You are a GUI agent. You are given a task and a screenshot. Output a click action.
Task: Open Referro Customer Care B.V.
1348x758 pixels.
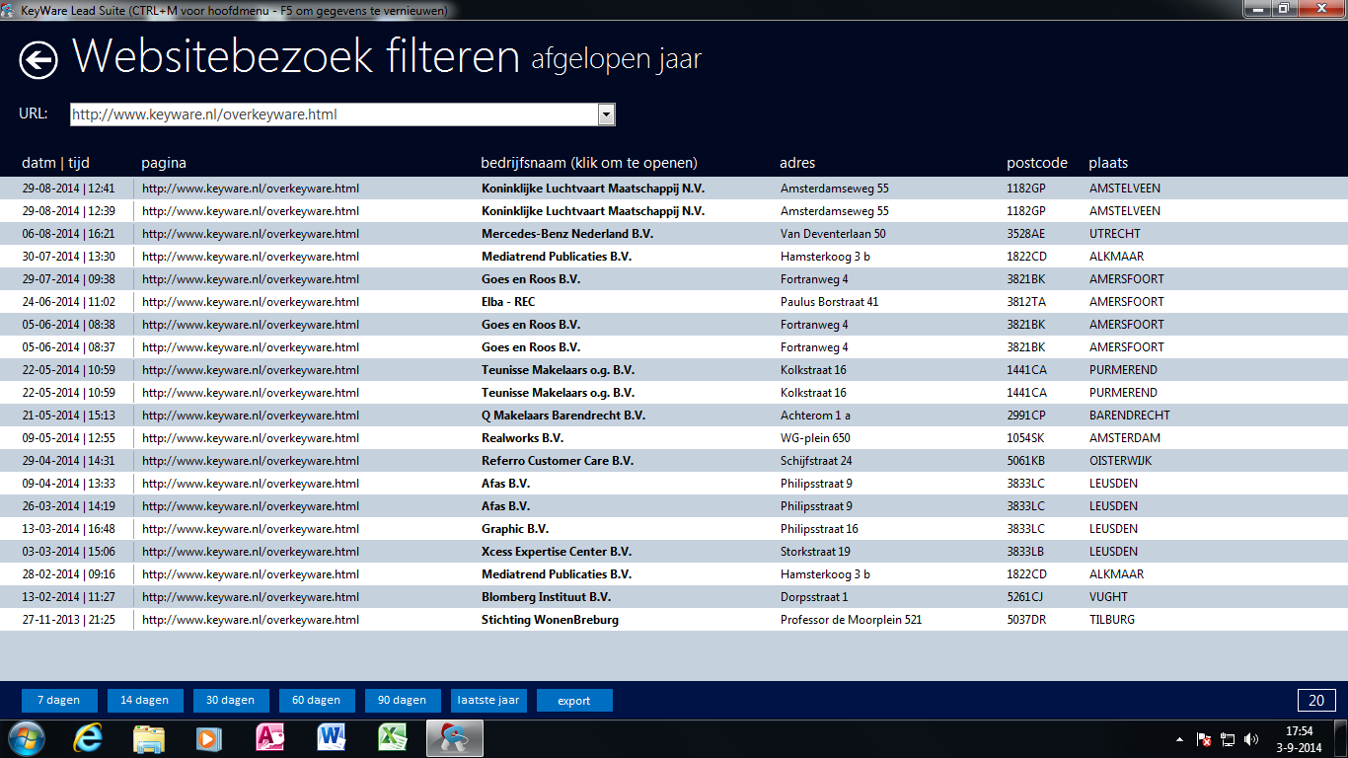point(558,461)
